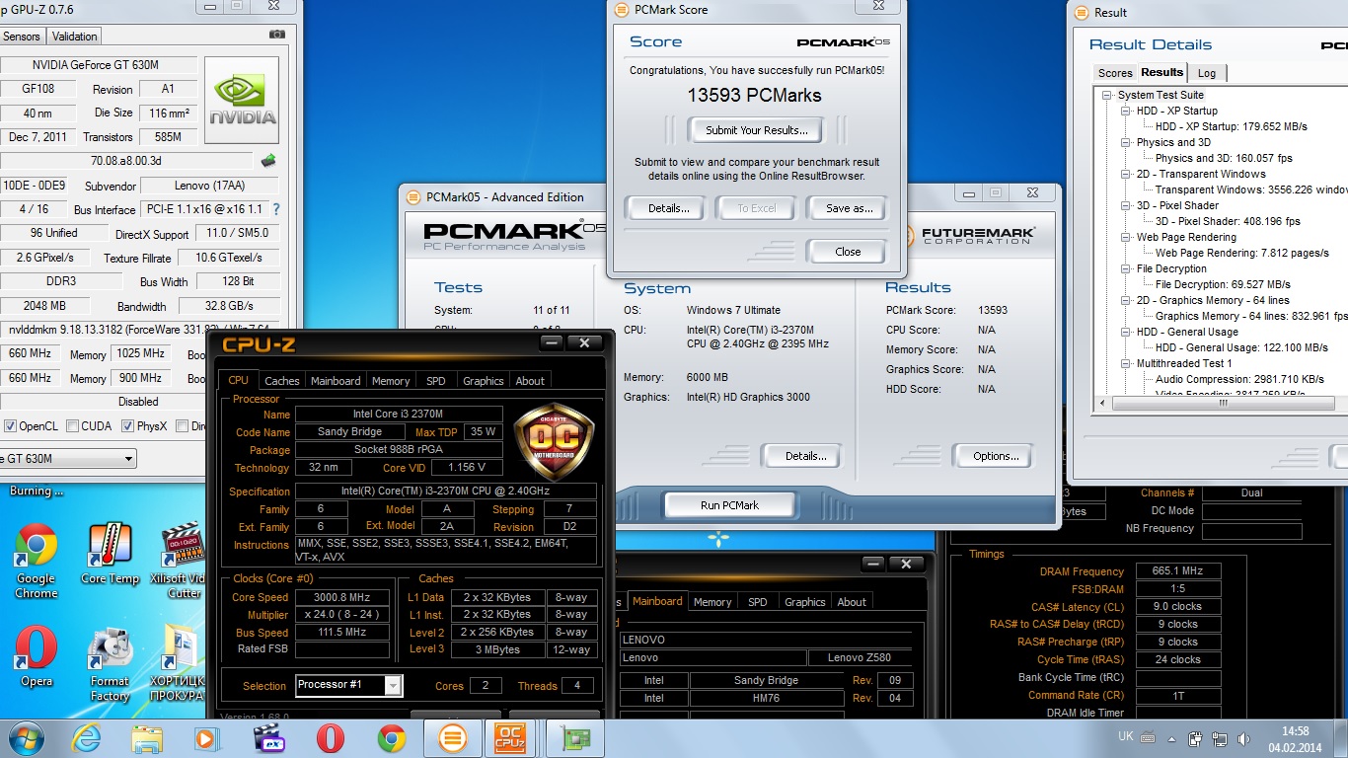
Task: Open Chrome from the taskbar
Action: pyautogui.click(x=391, y=738)
